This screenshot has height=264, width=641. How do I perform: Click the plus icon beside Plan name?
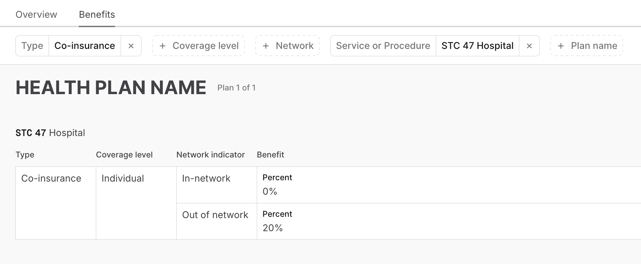click(561, 46)
